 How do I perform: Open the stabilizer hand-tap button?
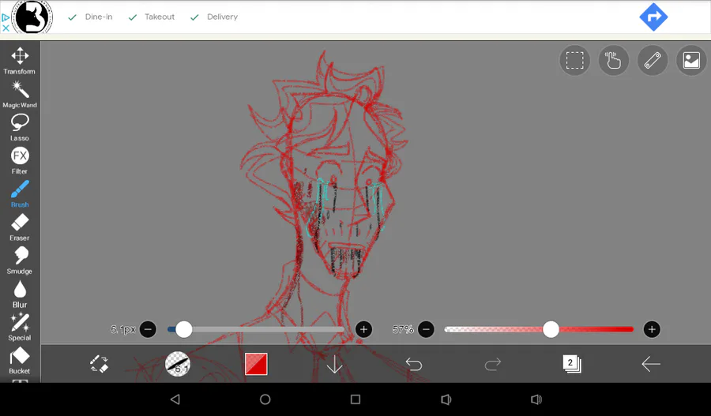614,60
